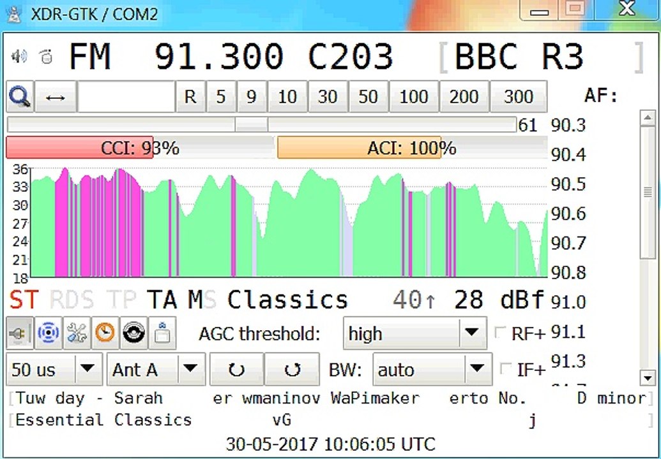Click the 30 step button
This screenshot has width=661, height=459.
click(328, 97)
